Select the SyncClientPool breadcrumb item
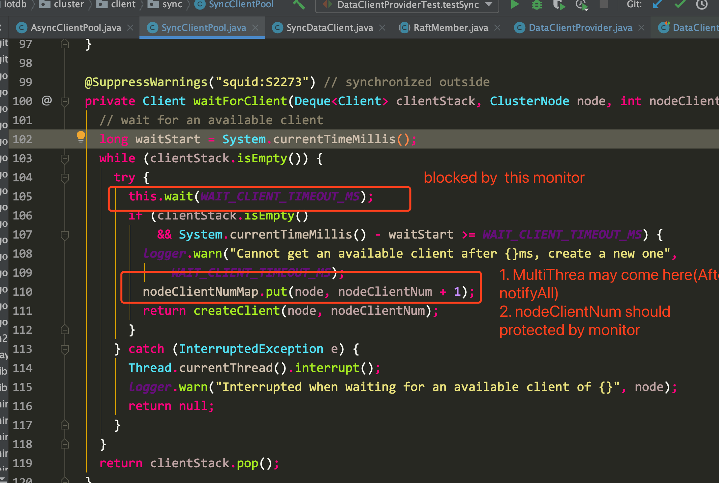Screen dimensions: 719x483 coord(234,4)
